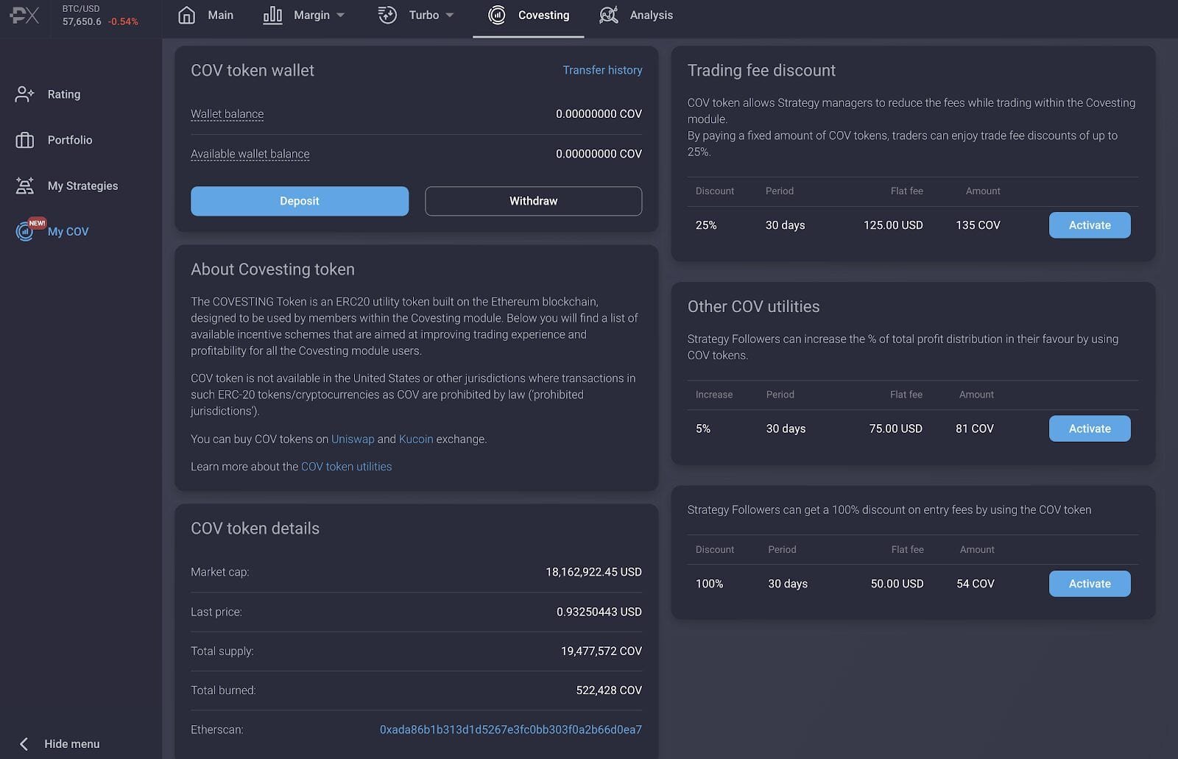Expand the Margin dropdown arrow
1178x759 pixels.
(x=340, y=15)
